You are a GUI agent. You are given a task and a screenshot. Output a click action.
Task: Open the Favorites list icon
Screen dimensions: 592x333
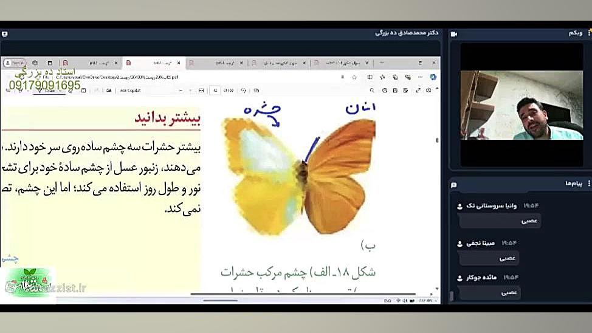382,77
